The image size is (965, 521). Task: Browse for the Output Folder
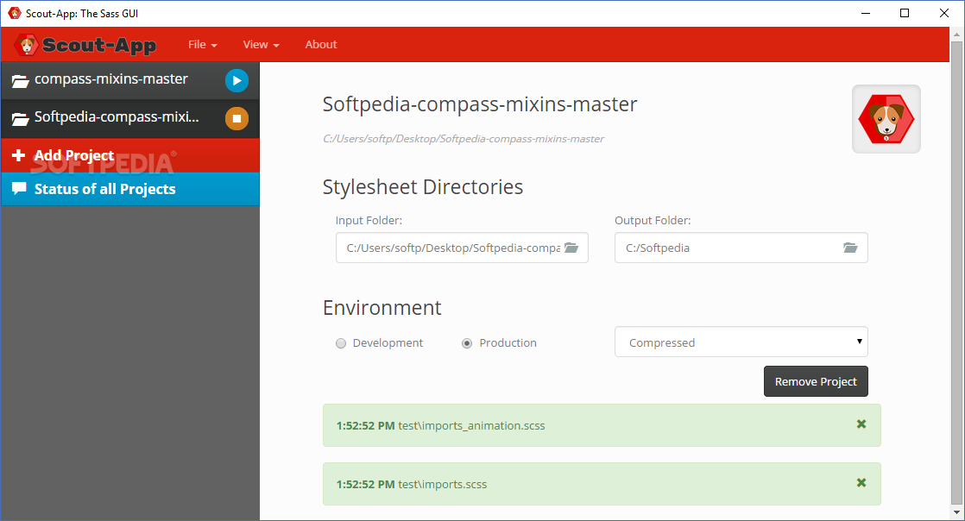coord(850,248)
